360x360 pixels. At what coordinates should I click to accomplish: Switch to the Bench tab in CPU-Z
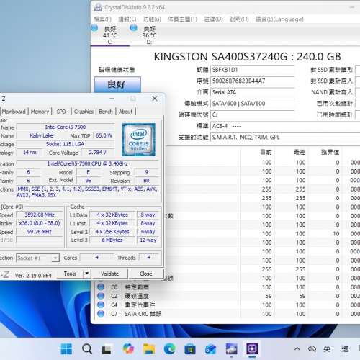[106, 112]
